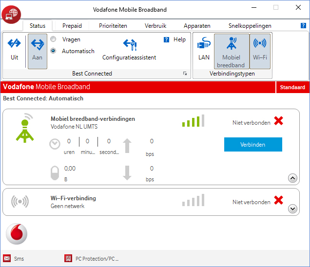Screen dimensions: 310x267
Task: Click the download speed arrow icon
Action: point(127,173)
